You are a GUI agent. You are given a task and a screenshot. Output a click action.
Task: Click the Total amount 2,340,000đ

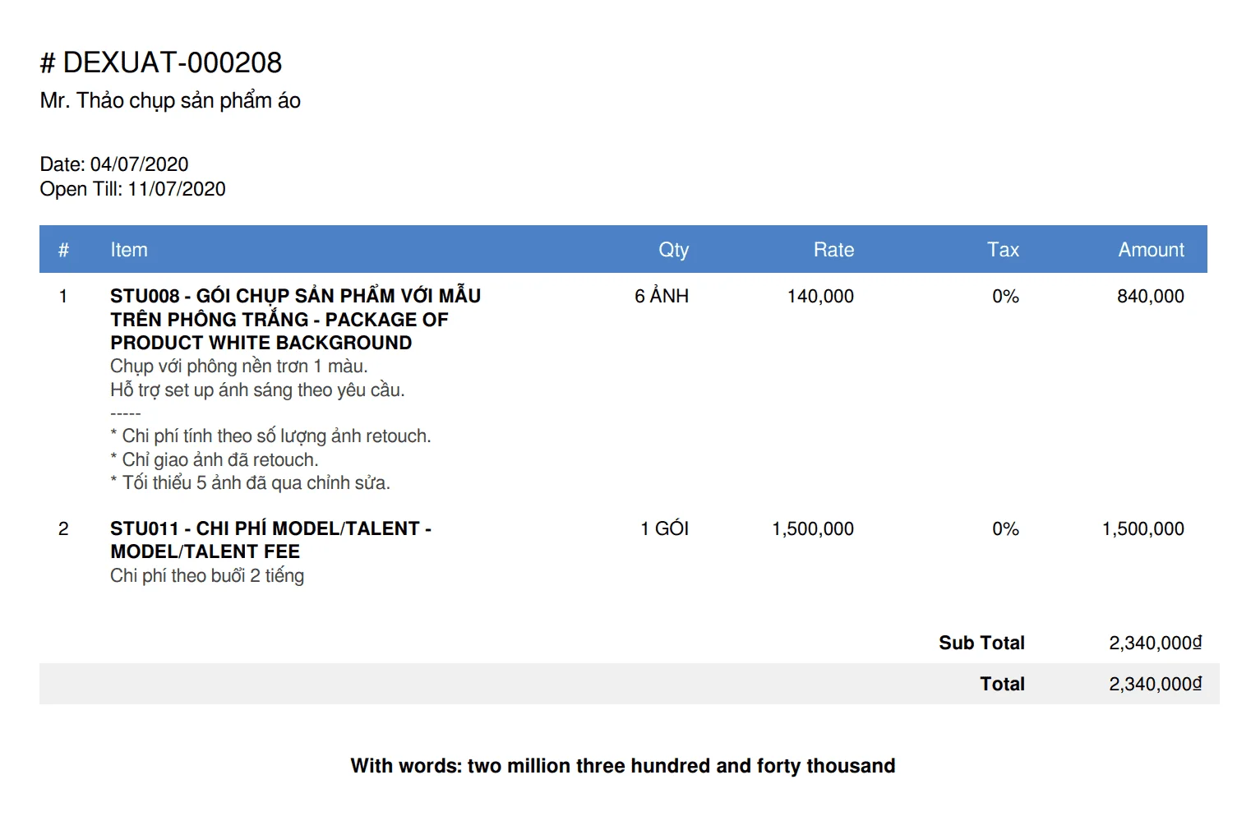point(1155,684)
